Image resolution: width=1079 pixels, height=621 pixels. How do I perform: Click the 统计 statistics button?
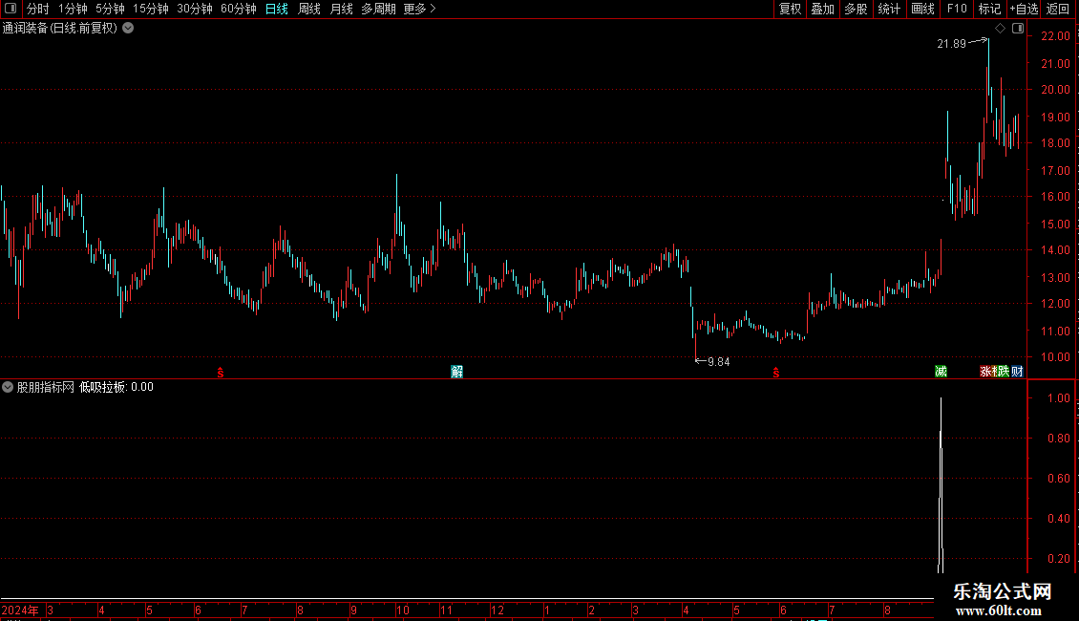889,9
